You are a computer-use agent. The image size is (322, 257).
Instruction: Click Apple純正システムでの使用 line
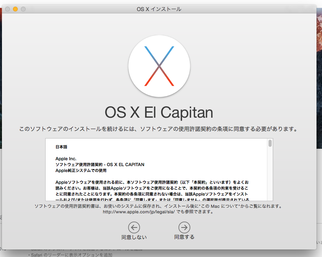tap(81, 170)
